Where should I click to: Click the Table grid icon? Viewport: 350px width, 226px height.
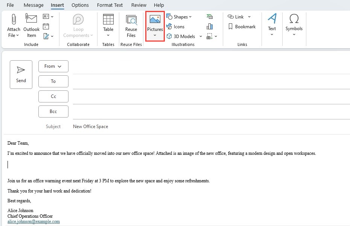click(108, 19)
